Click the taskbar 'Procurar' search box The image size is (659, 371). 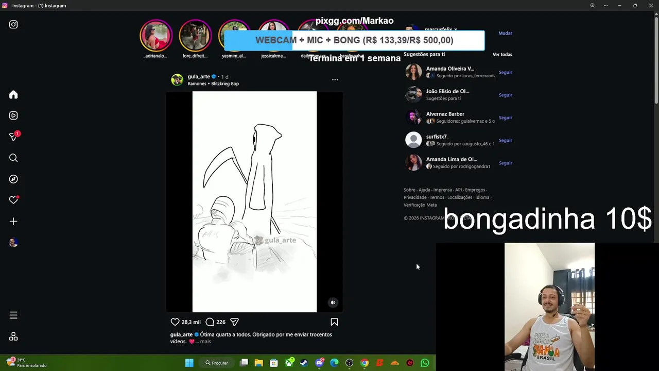tap(217, 363)
